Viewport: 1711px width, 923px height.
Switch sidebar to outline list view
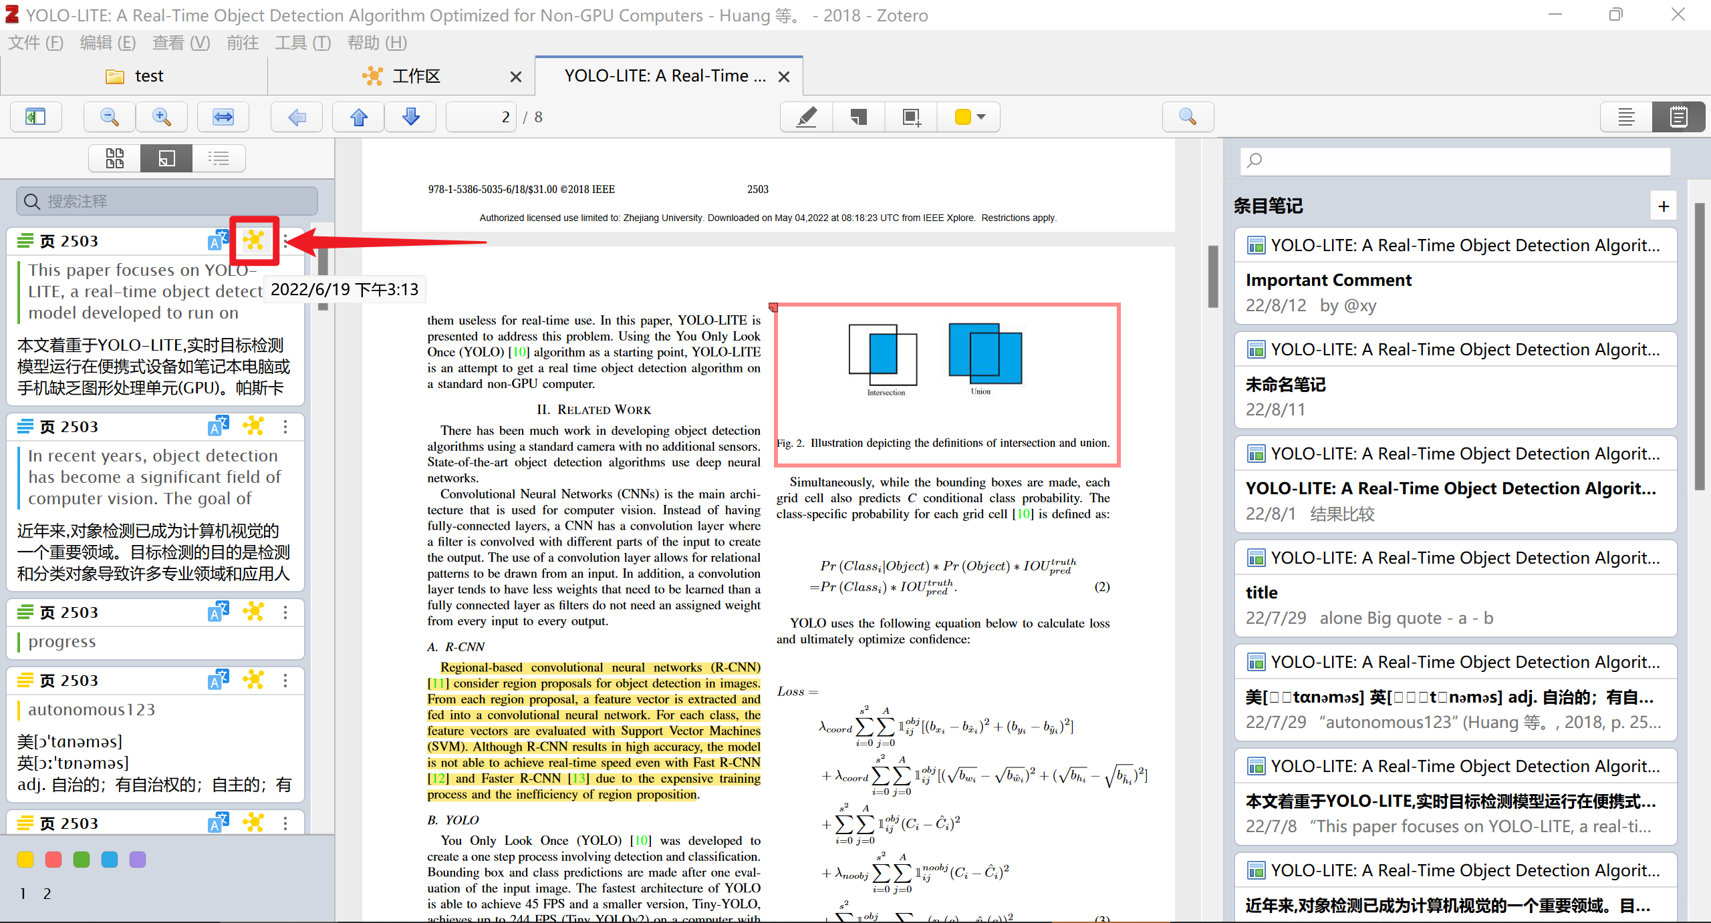pos(219,158)
